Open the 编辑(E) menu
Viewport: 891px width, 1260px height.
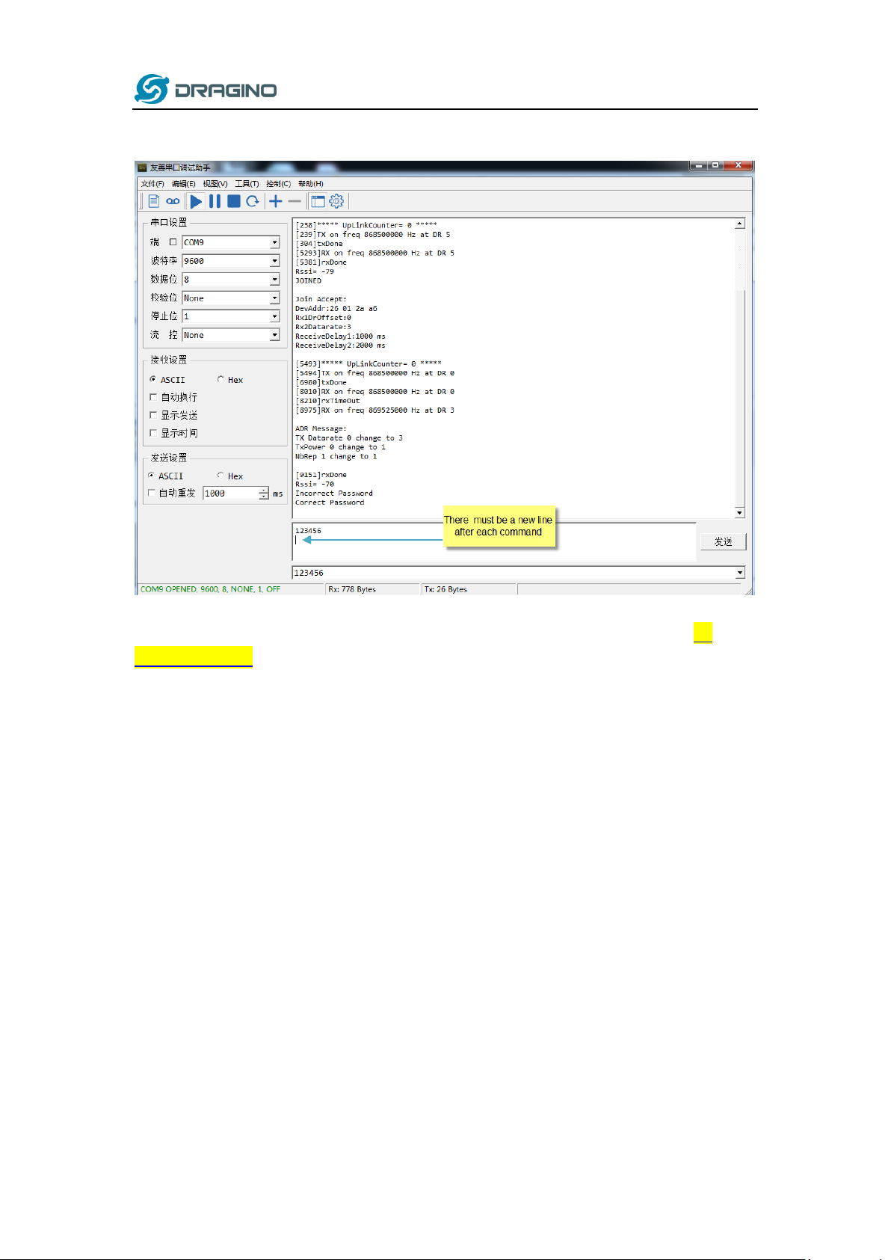(x=184, y=184)
